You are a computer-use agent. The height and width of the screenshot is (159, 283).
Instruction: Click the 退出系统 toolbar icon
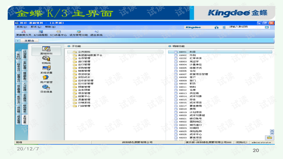(x=96, y=32)
